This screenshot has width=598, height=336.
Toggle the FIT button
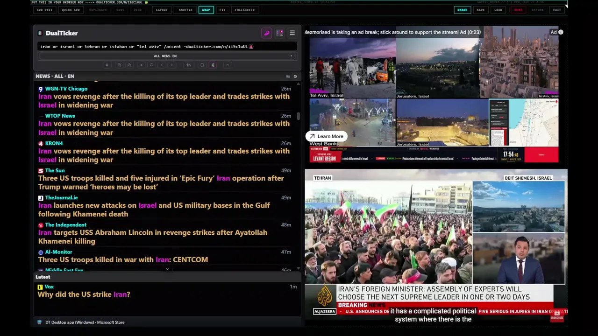[x=222, y=10]
